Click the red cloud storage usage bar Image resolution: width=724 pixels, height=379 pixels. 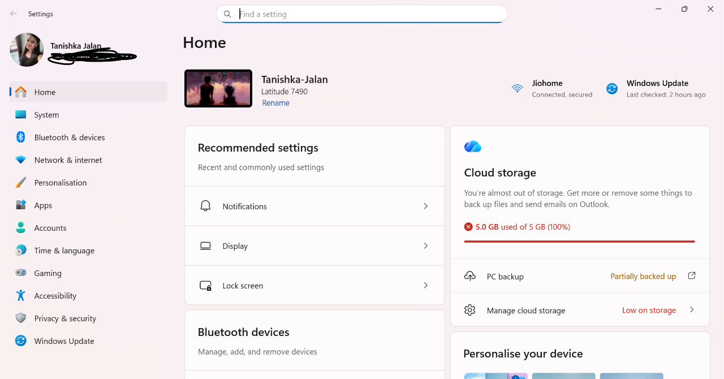coord(579,242)
